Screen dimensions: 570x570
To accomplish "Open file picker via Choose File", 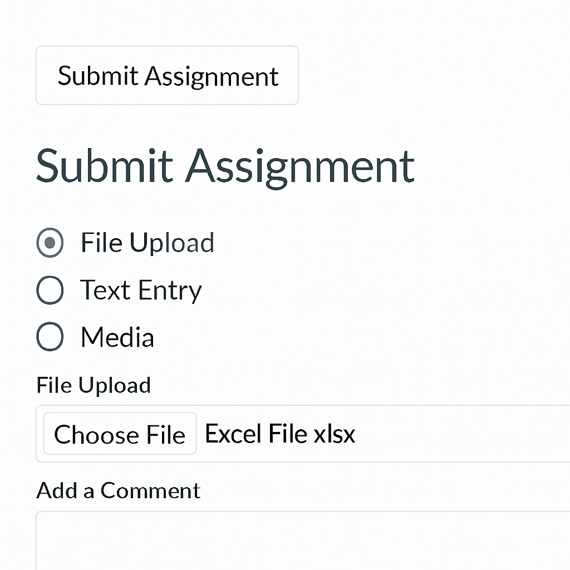I will click(120, 434).
